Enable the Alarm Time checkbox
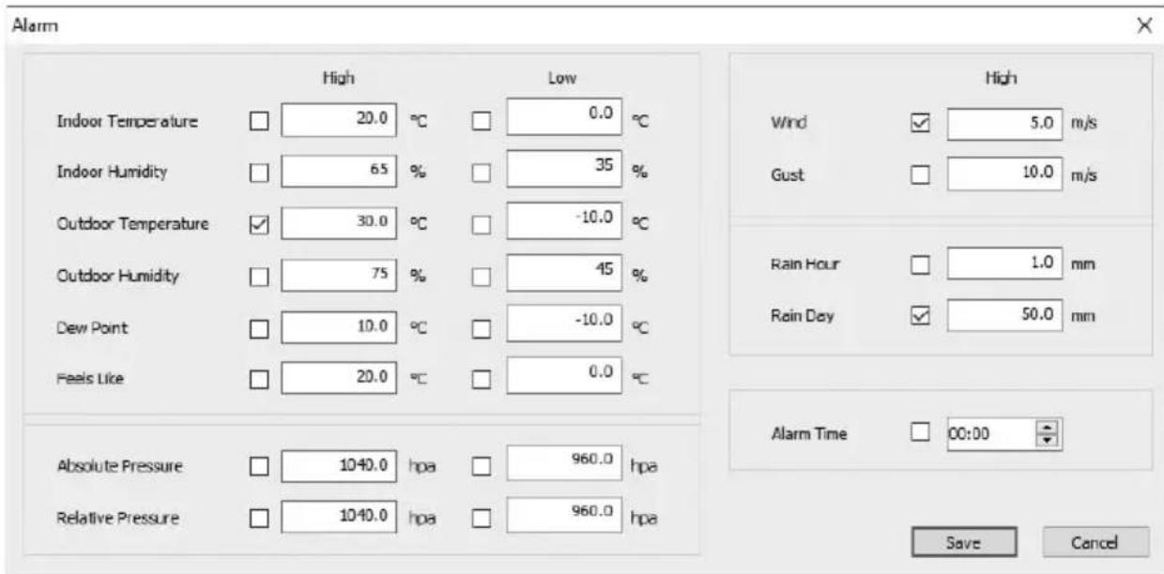The image size is (1164, 574). (x=922, y=432)
